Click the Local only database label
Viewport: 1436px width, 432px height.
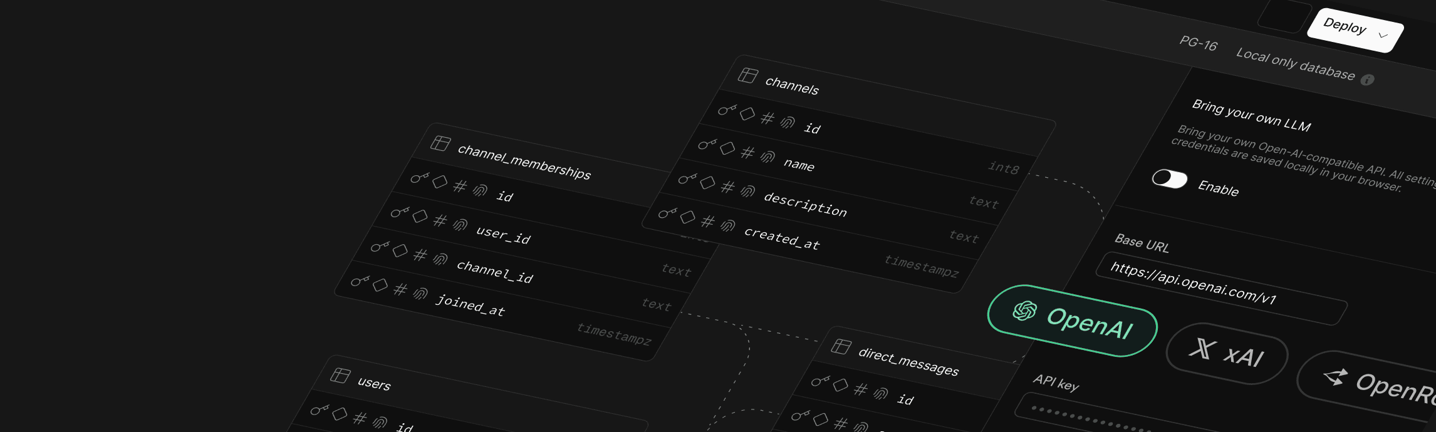(1295, 64)
